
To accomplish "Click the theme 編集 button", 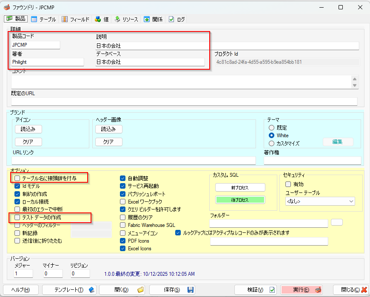I will (x=338, y=141).
